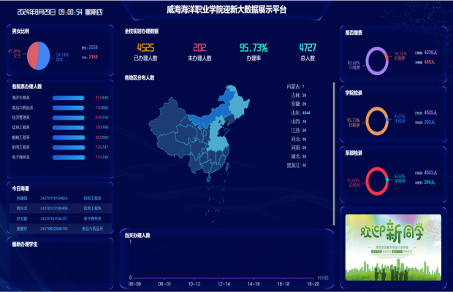Click the 4525 已办理人数 counter
This screenshot has width=453, height=292.
[145, 48]
